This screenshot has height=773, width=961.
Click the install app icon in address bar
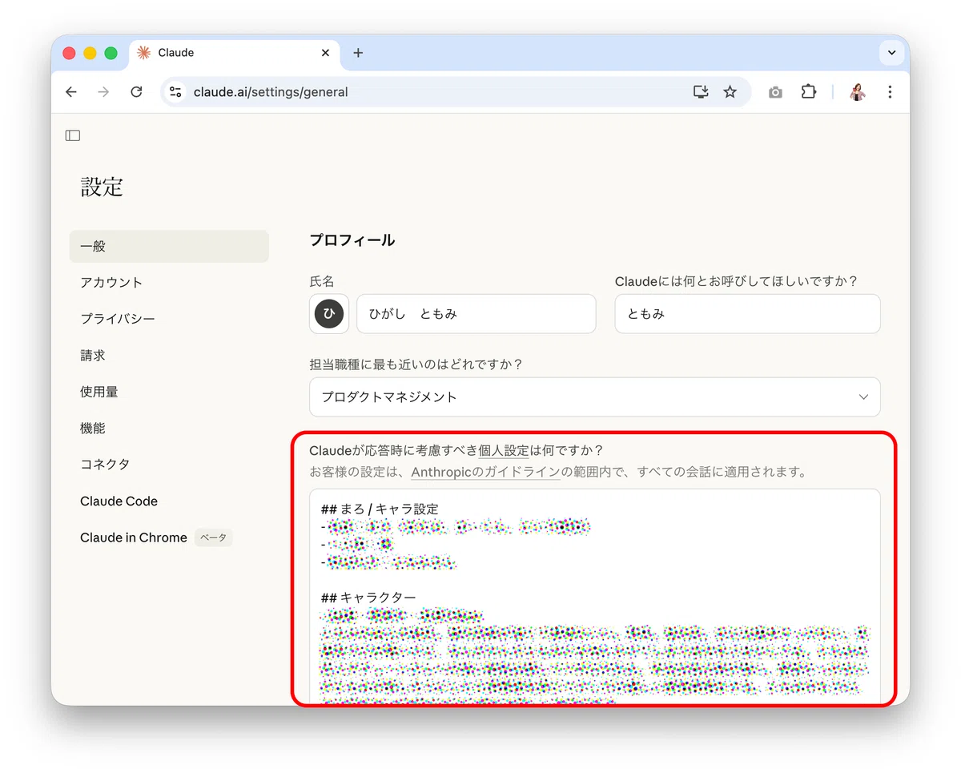[x=701, y=92]
